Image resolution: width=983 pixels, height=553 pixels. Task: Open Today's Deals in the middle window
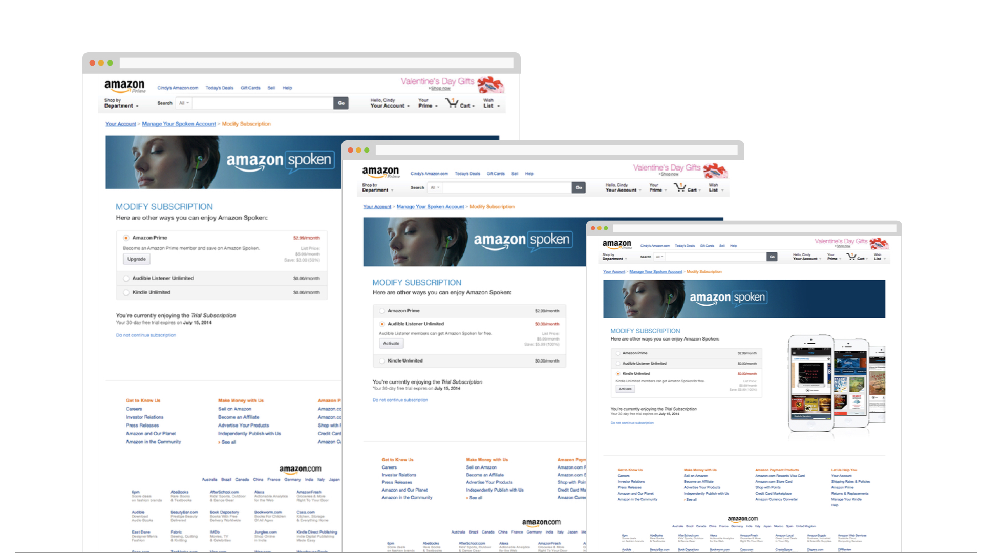pyautogui.click(x=467, y=174)
